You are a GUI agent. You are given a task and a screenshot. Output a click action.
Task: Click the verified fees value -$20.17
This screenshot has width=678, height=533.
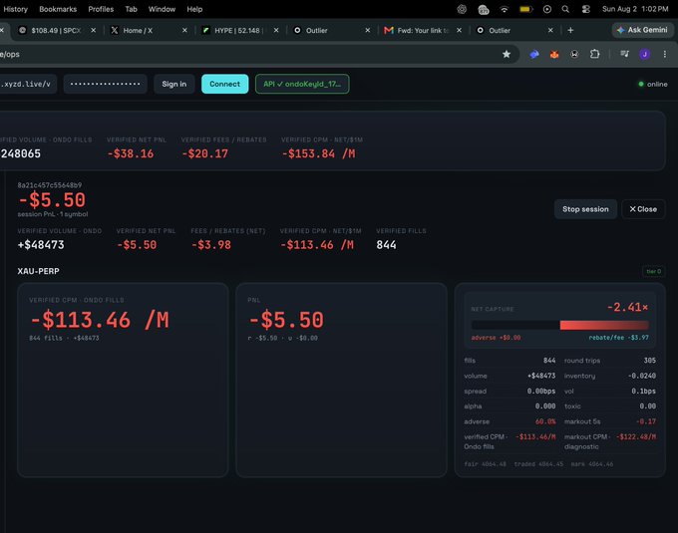204,153
